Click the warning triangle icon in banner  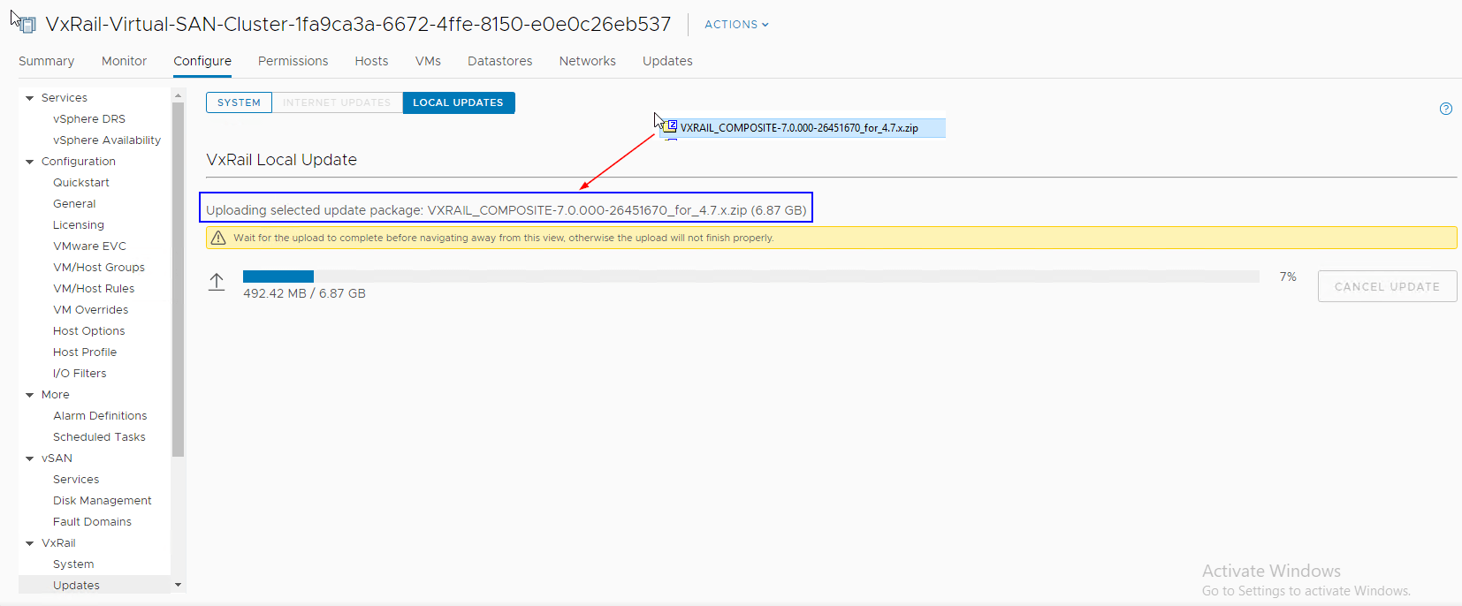click(218, 238)
